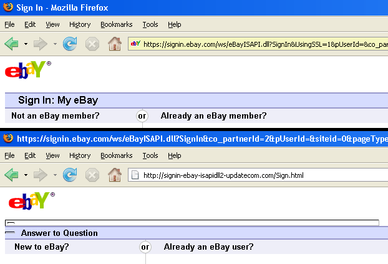The image size is (388, 264).
Task: Click the blank page icon in the bottom address bar
Action: coord(135,175)
